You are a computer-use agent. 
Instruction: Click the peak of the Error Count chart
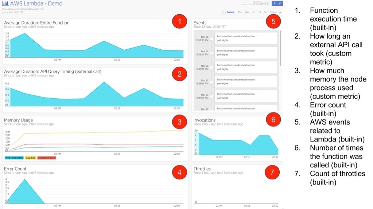click(x=25, y=179)
